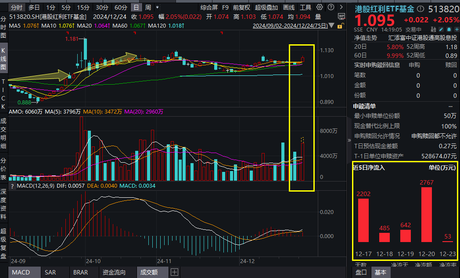
Task: Click the info icon beside 港股红利ETF基金
Action: click(420, 7)
